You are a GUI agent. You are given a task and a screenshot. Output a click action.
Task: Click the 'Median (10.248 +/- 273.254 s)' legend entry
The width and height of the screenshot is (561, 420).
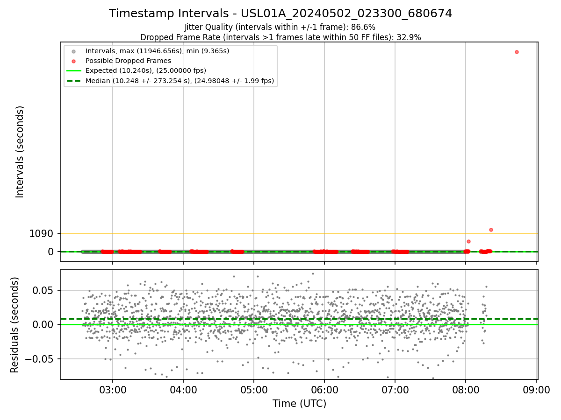(180, 81)
